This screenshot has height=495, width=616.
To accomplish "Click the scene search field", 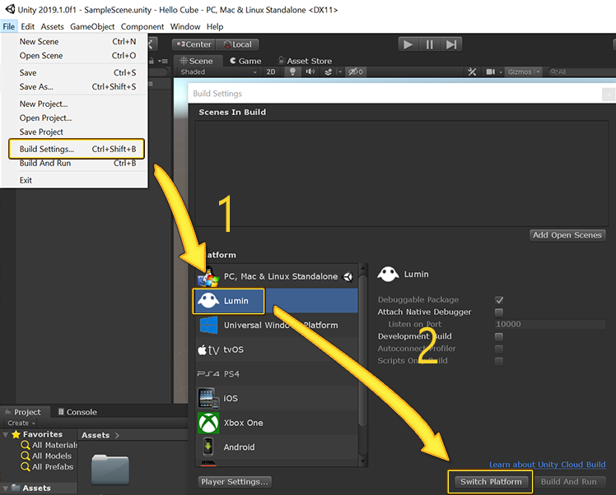I will [x=581, y=72].
